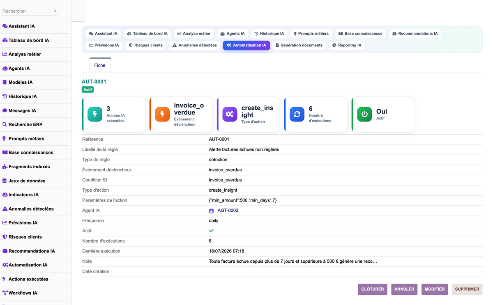Image resolution: width=493 pixels, height=305 pixels.
Task: Click the orange bolt icon on Événement déclencheur card
Action: pyautogui.click(x=162, y=115)
